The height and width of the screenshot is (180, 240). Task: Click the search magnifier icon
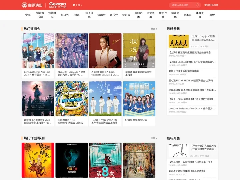point(197,5)
